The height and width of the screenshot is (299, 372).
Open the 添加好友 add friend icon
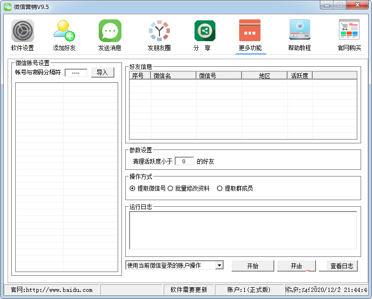(64, 31)
